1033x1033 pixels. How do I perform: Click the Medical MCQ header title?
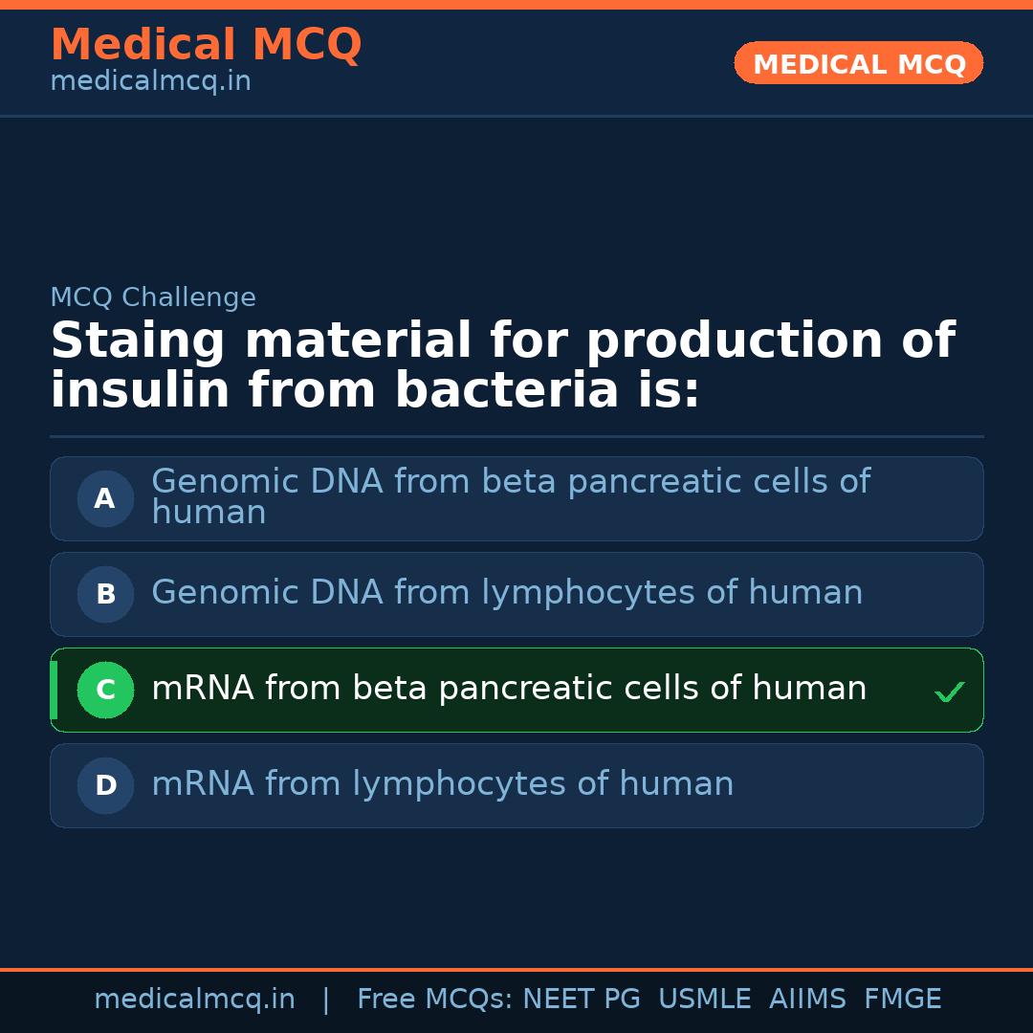click(206, 45)
